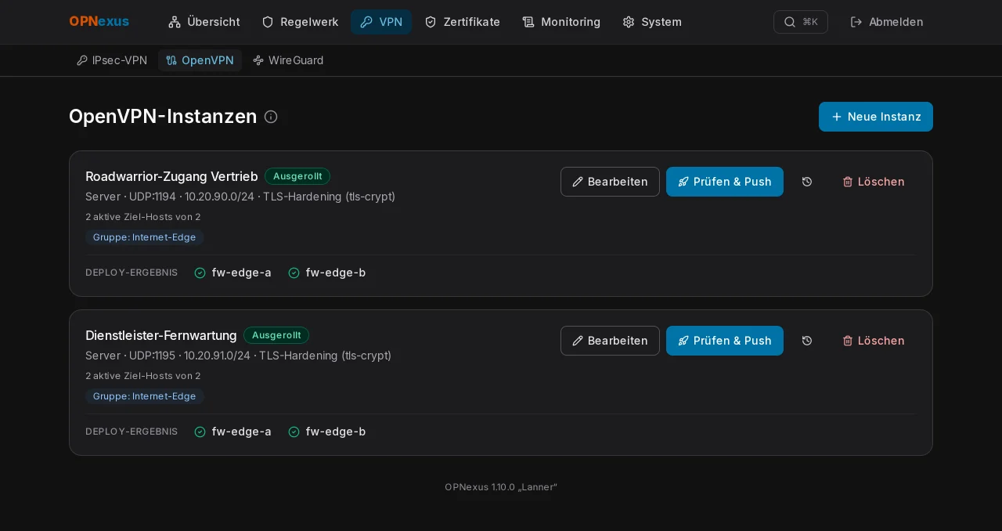1002x531 pixels.
Task: Switch to the Monitoring tab
Action: (561, 22)
